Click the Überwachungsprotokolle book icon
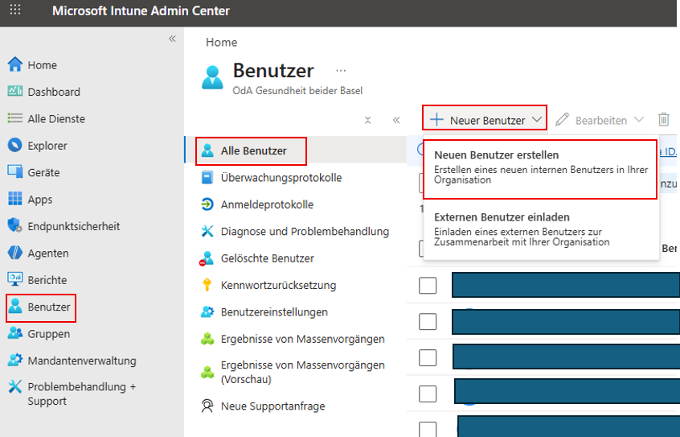The image size is (680, 437). pyautogui.click(x=207, y=178)
